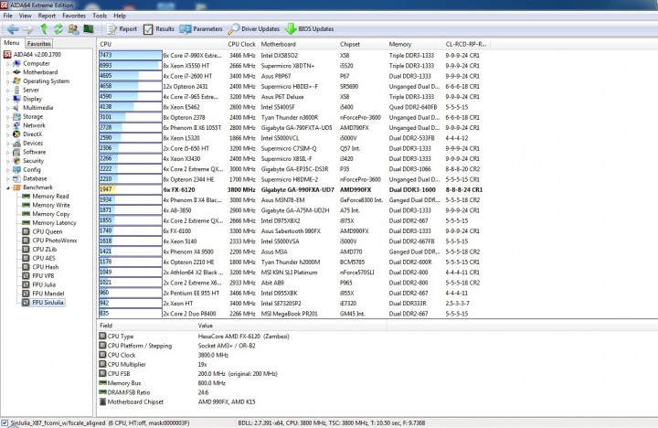Open the Memory Write benchmark
The width and height of the screenshot is (658, 428).
[47, 205]
